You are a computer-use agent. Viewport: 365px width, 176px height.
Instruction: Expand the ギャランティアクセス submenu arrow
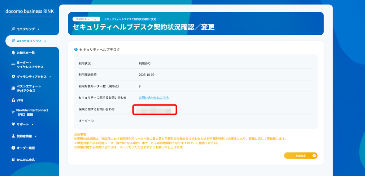(x=50, y=77)
